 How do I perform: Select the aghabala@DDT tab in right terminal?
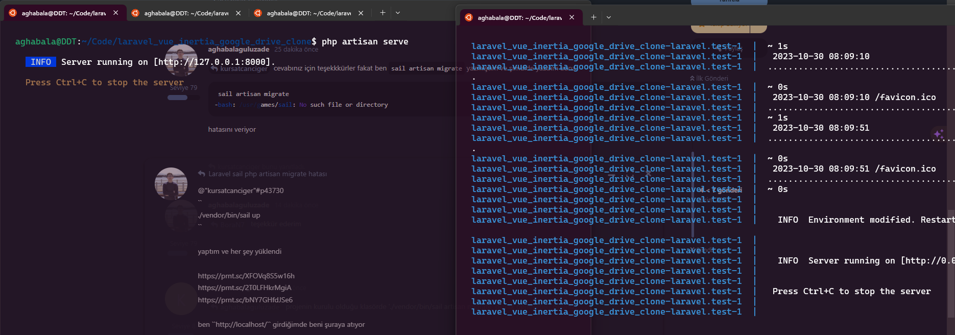[x=520, y=17]
